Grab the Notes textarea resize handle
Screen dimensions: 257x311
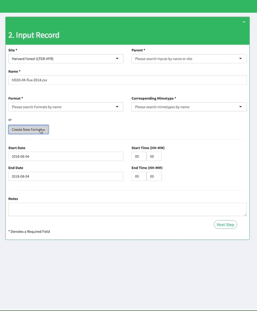pyautogui.click(x=245, y=214)
